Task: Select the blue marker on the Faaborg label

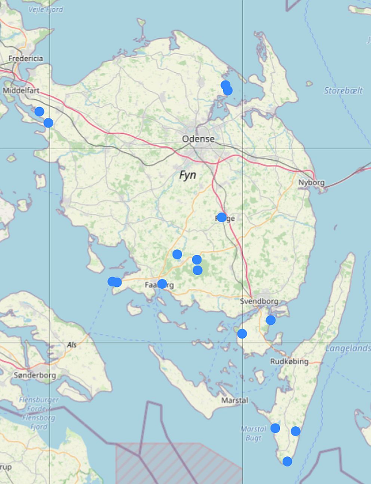Action: [162, 284]
